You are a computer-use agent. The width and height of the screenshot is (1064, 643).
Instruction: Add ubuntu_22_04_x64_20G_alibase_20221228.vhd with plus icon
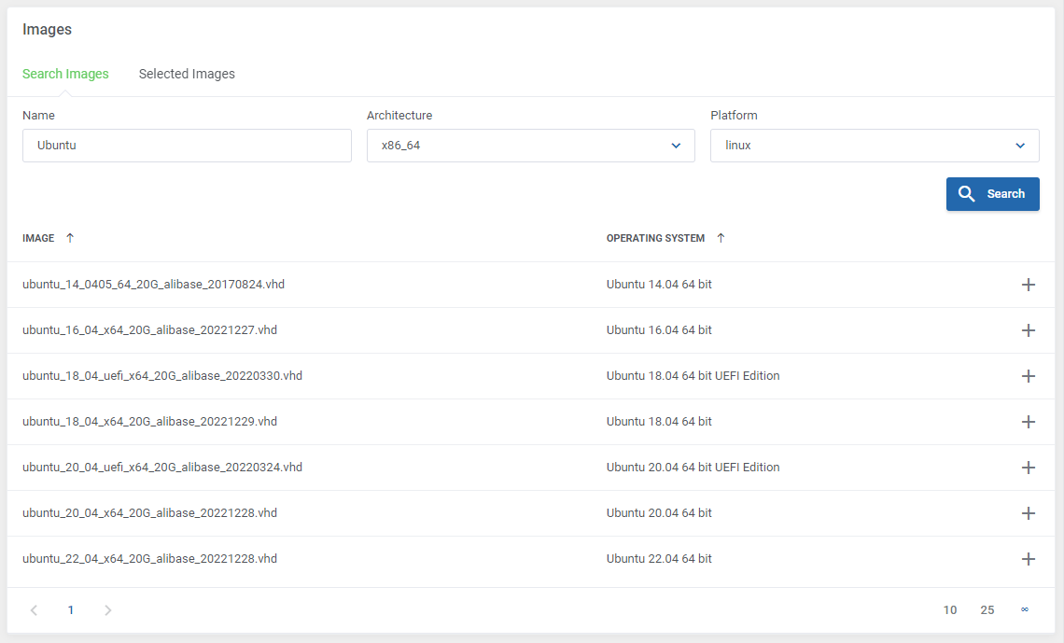(1028, 559)
